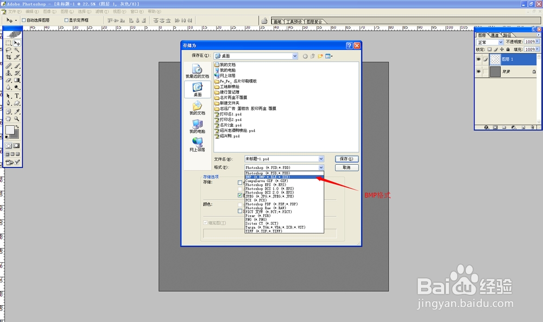543x322 pixels.
Task: Click the background color swatch
Action: click(16, 135)
